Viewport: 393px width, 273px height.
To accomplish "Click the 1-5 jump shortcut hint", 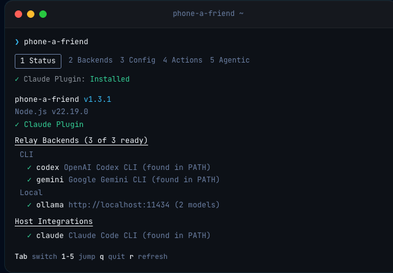I will [78, 256].
